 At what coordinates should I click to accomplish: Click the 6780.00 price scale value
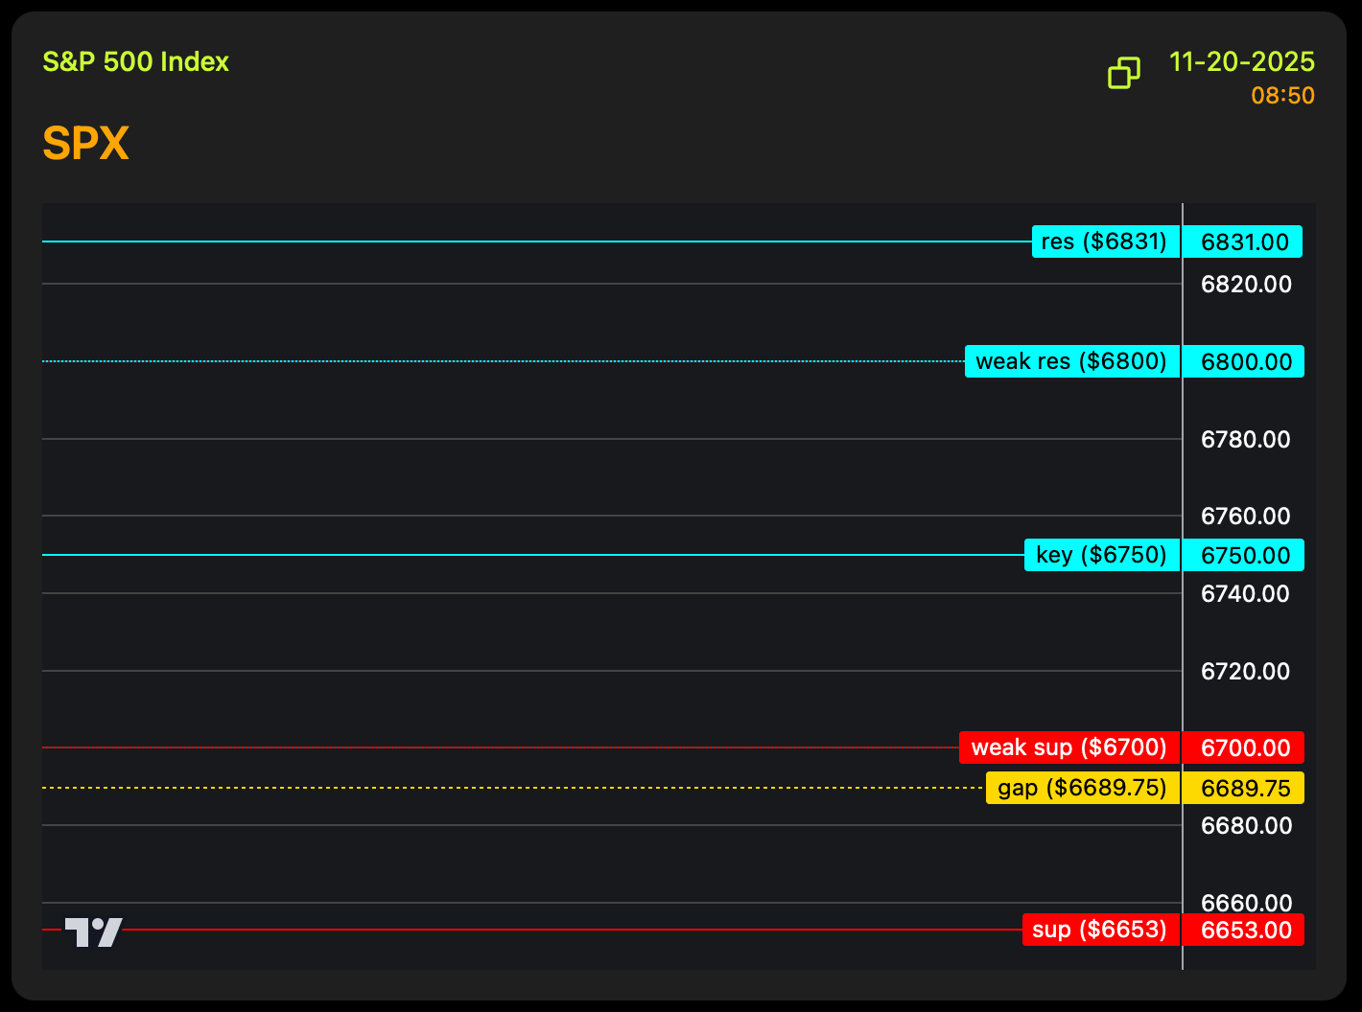coord(1245,439)
